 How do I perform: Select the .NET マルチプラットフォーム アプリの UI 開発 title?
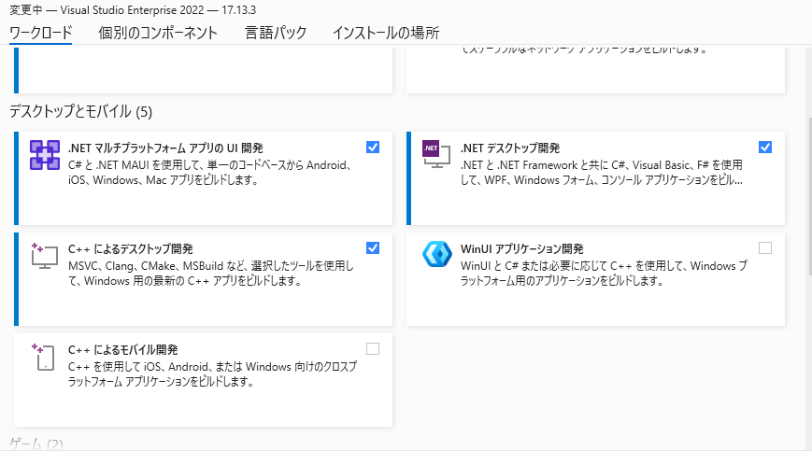(165, 148)
